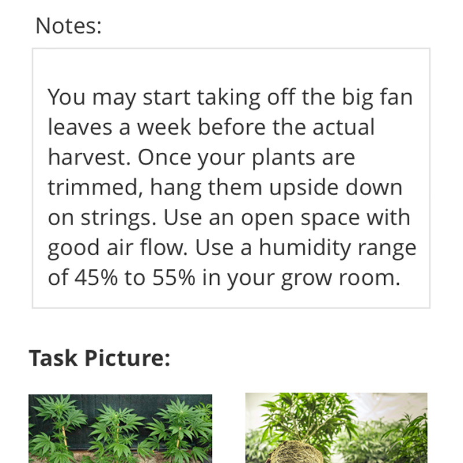Click the word 'strings.' in the notes
463x463 pixels.
point(119,218)
